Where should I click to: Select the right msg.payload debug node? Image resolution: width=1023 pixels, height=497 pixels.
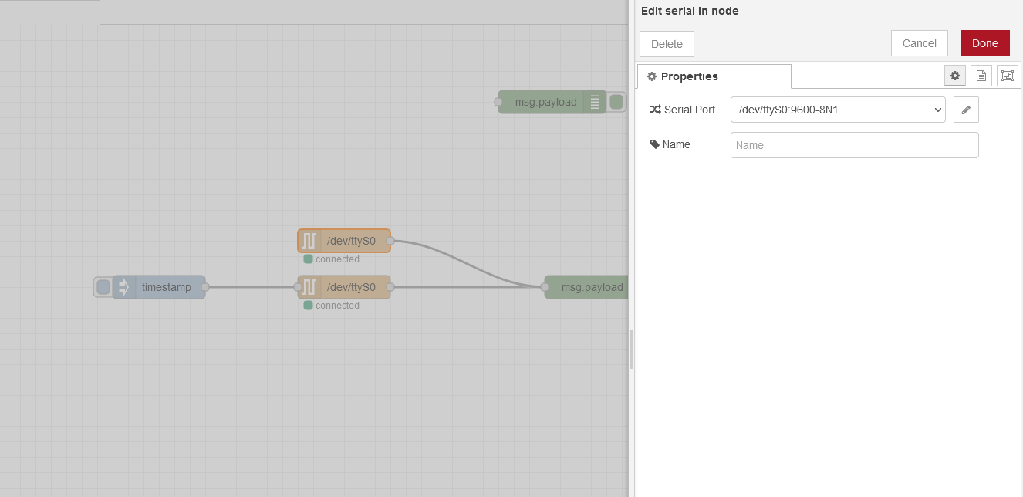(591, 287)
